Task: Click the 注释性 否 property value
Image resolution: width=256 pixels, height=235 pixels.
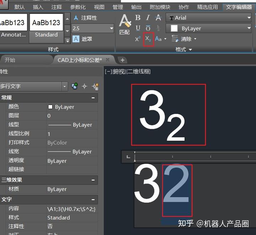Action: tap(72, 226)
